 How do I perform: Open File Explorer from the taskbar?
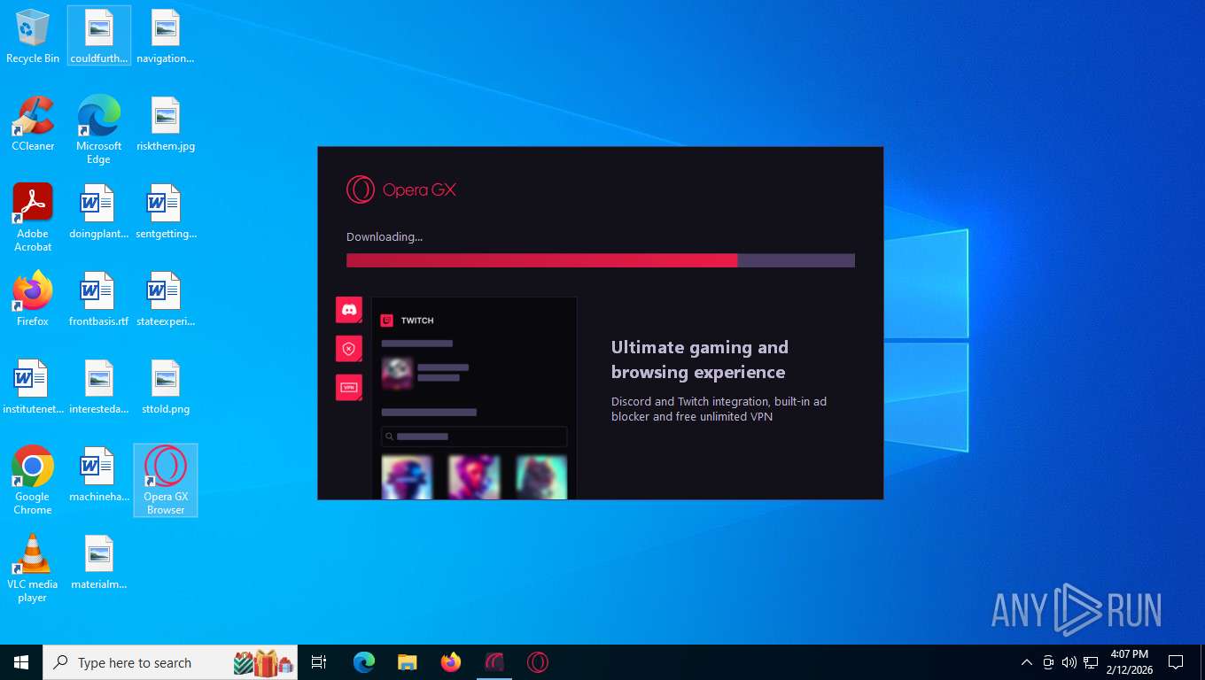coord(407,662)
